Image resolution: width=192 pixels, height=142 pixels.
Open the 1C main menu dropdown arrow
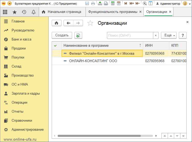(x=10, y=3)
